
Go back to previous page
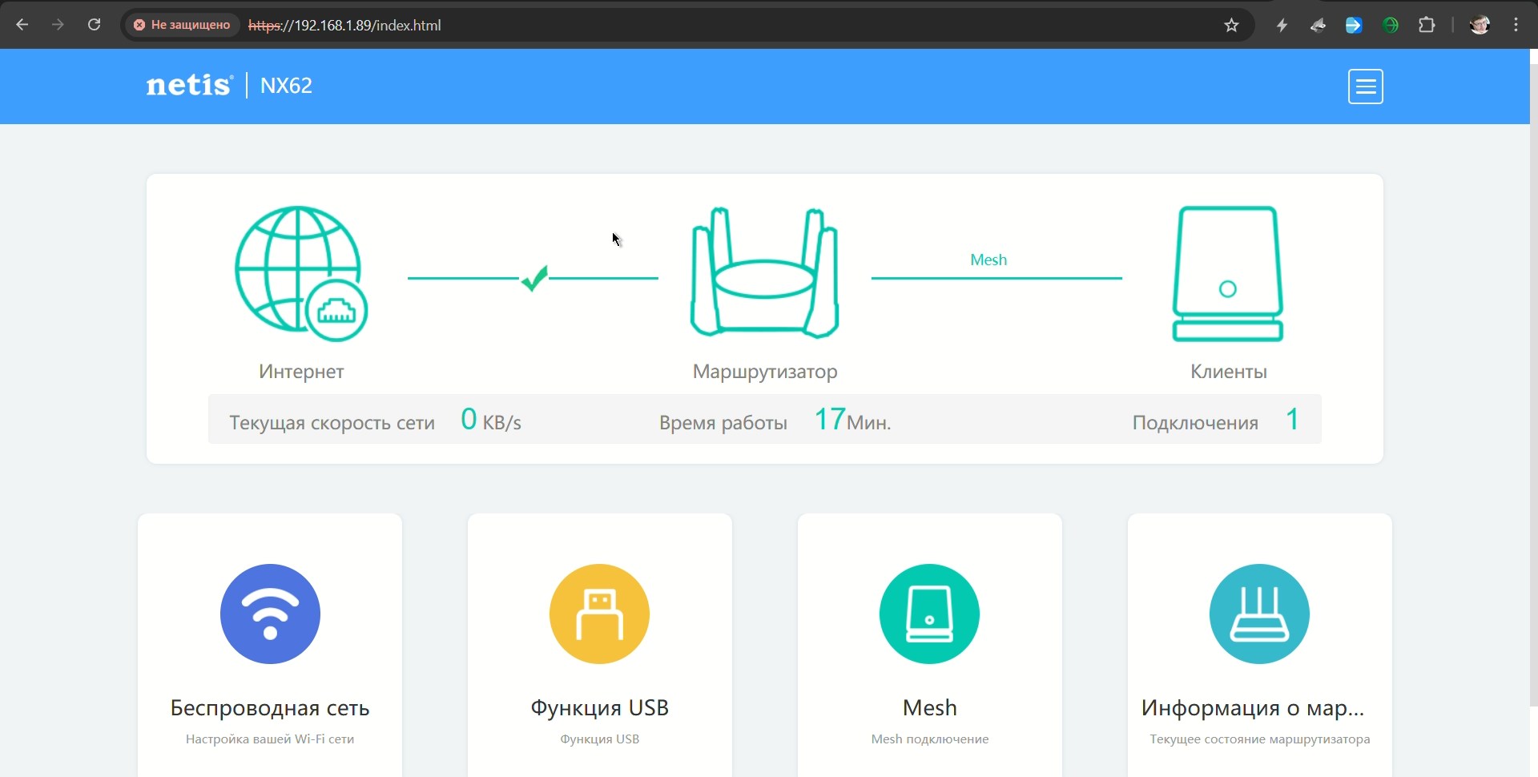[x=22, y=25]
